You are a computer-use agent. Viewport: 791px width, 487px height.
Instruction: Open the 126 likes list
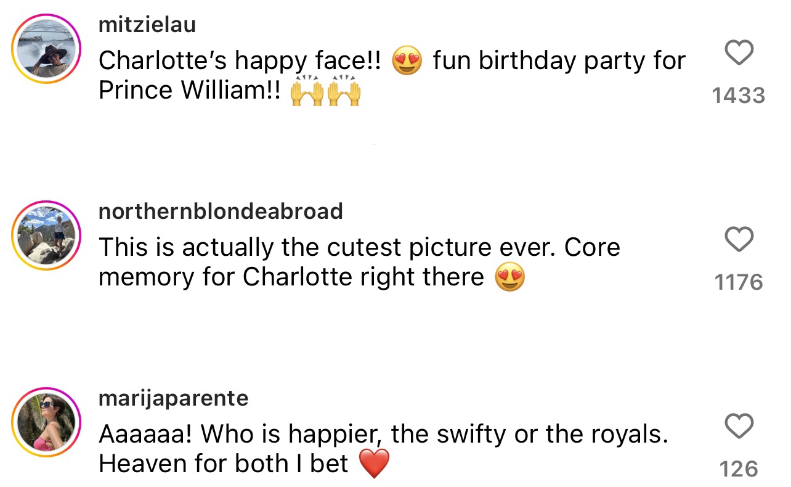[x=739, y=469]
